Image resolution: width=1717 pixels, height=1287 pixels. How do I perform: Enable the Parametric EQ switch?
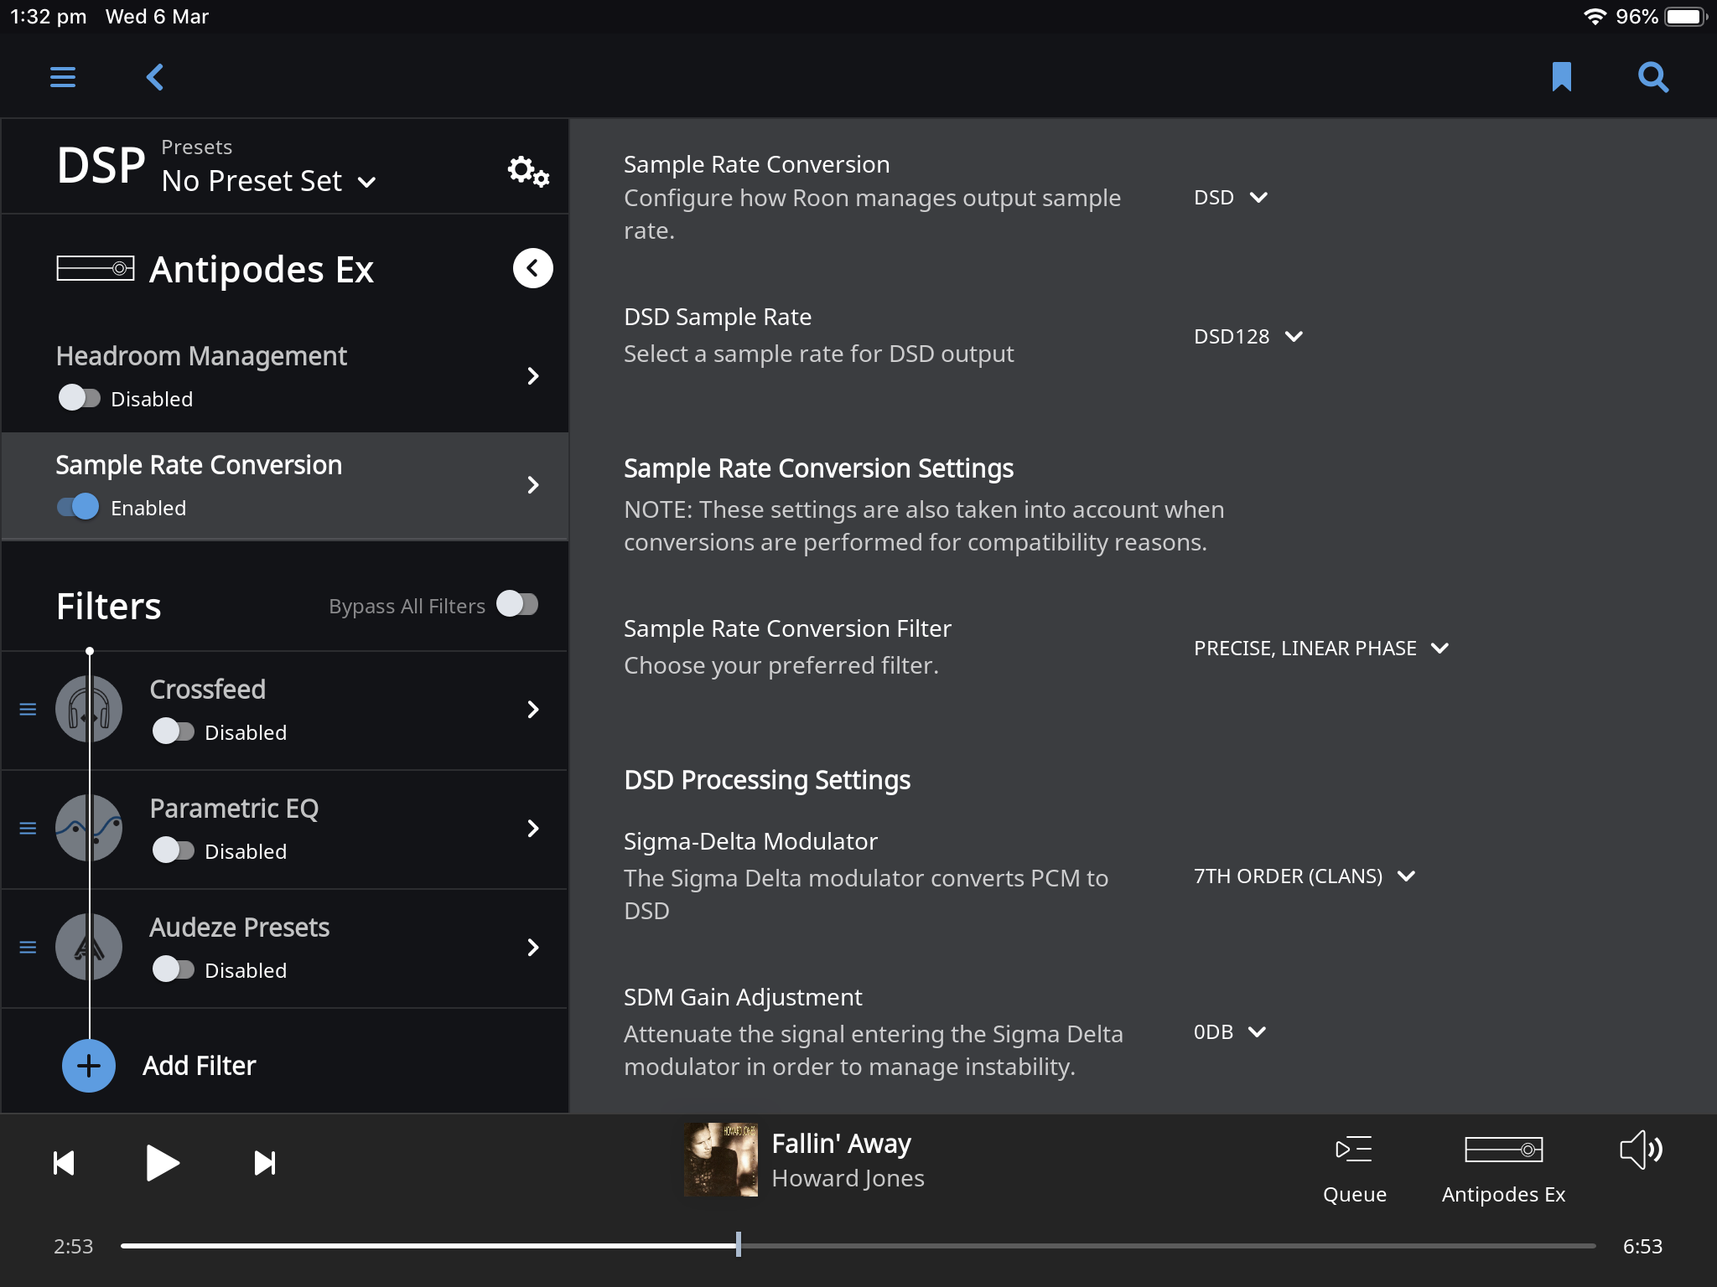[173, 850]
